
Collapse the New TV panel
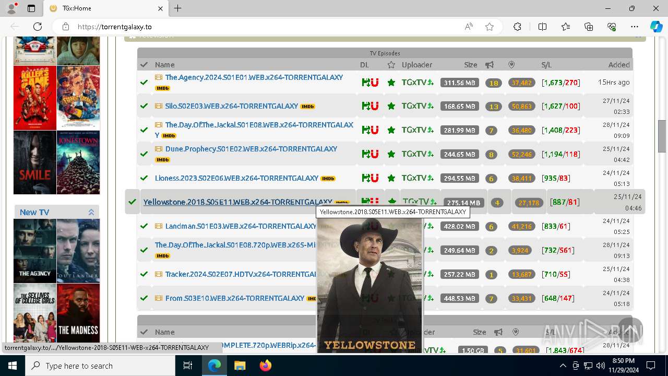coord(91,212)
